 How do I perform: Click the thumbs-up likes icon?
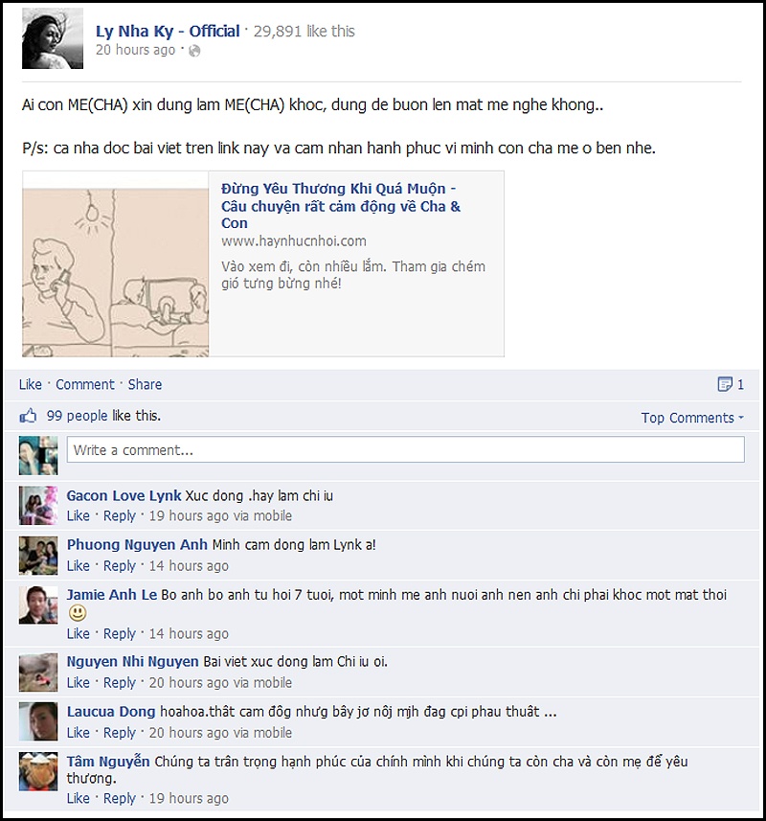[28, 417]
